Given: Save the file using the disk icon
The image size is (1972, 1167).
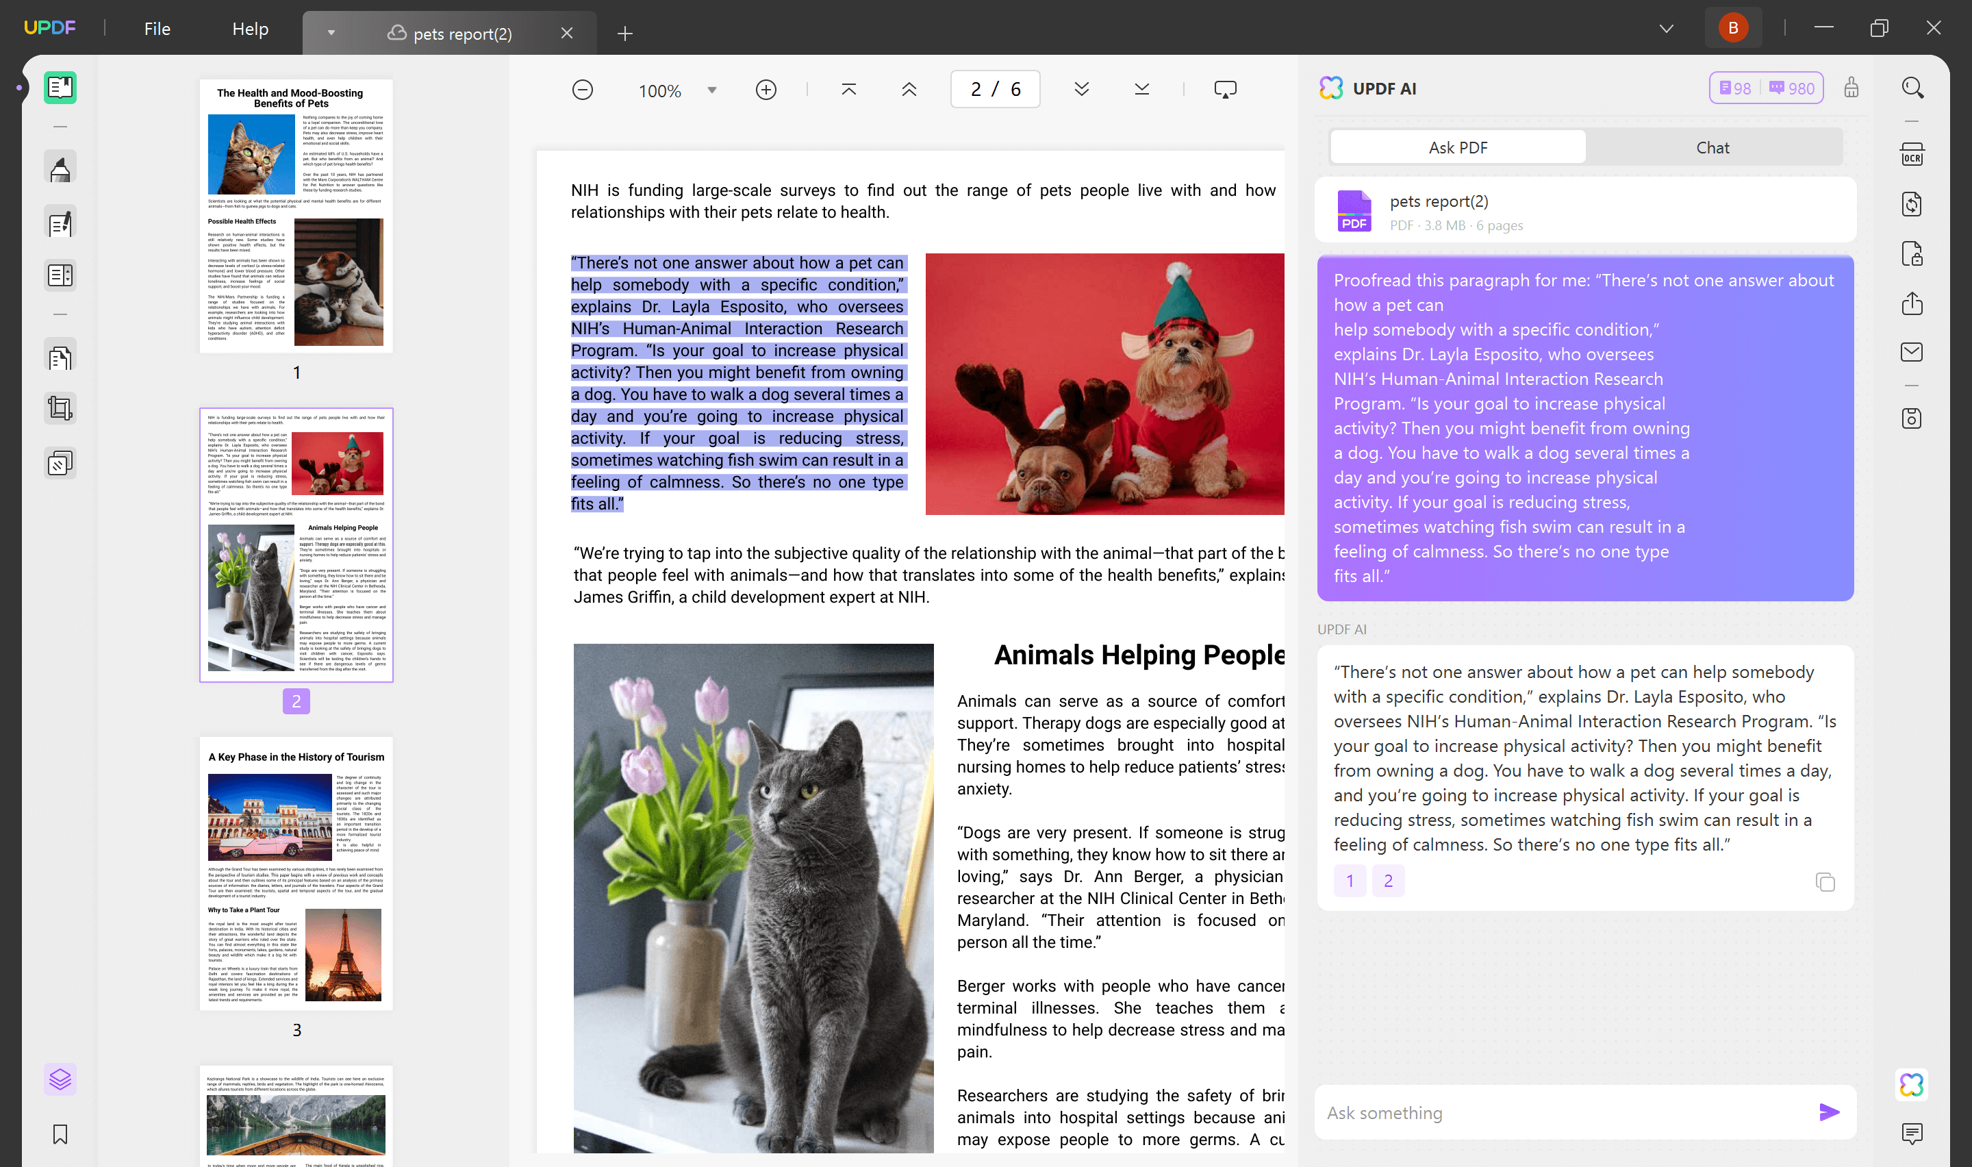Looking at the screenshot, I should pos(1913,418).
